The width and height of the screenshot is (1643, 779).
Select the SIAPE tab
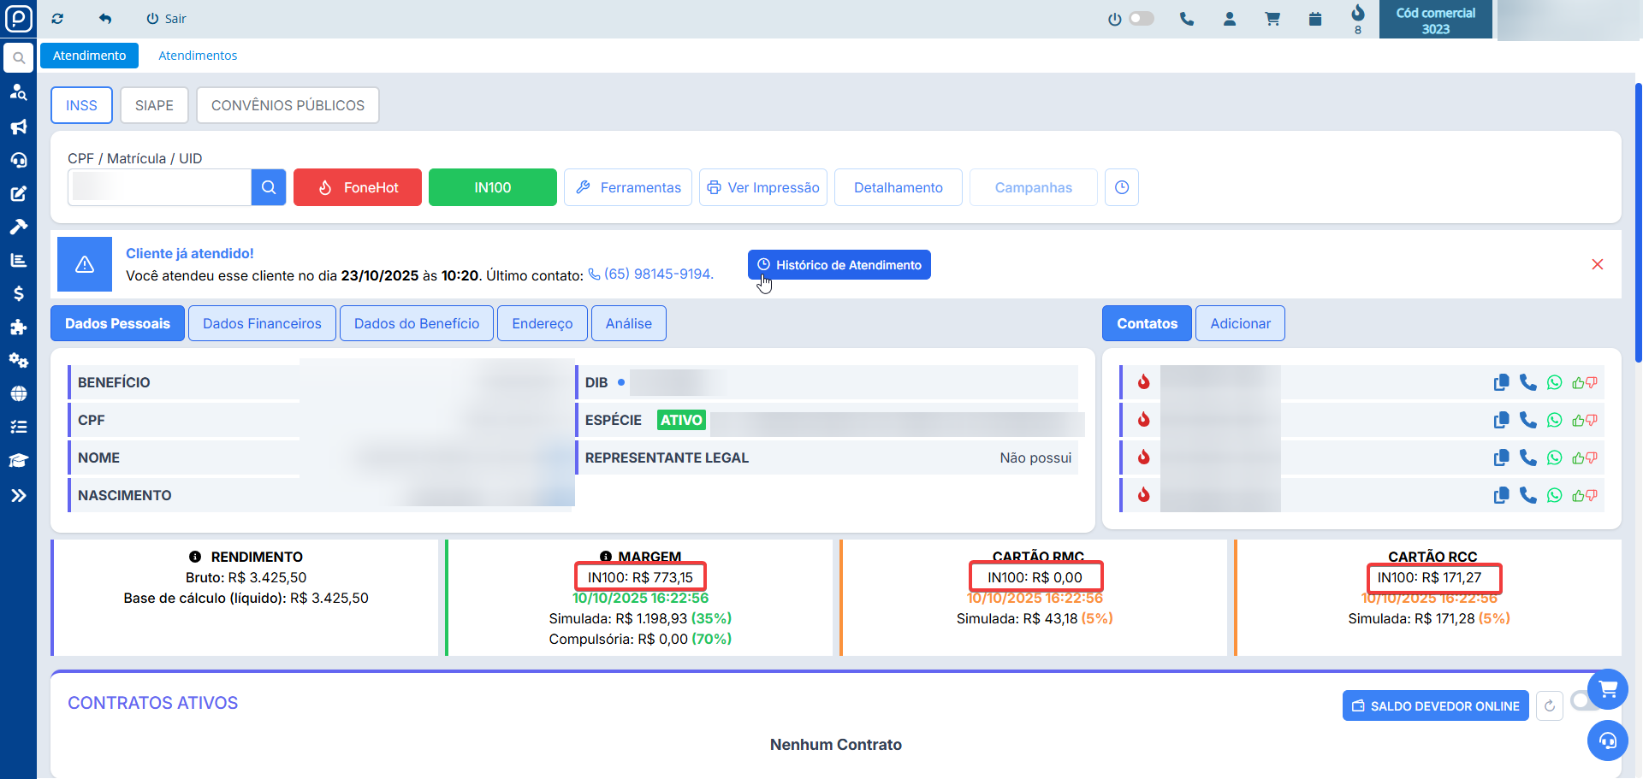pyautogui.click(x=154, y=105)
